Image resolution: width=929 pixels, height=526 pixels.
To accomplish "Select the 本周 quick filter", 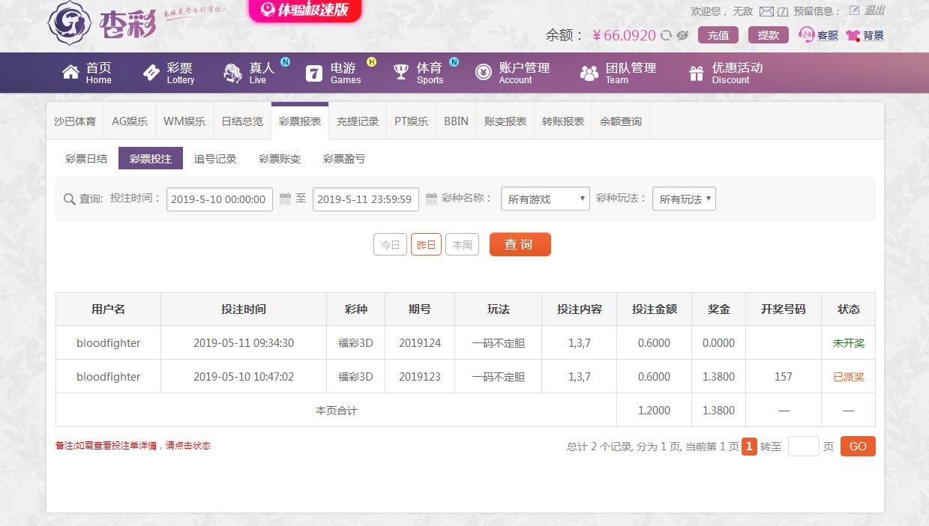I will tap(462, 245).
